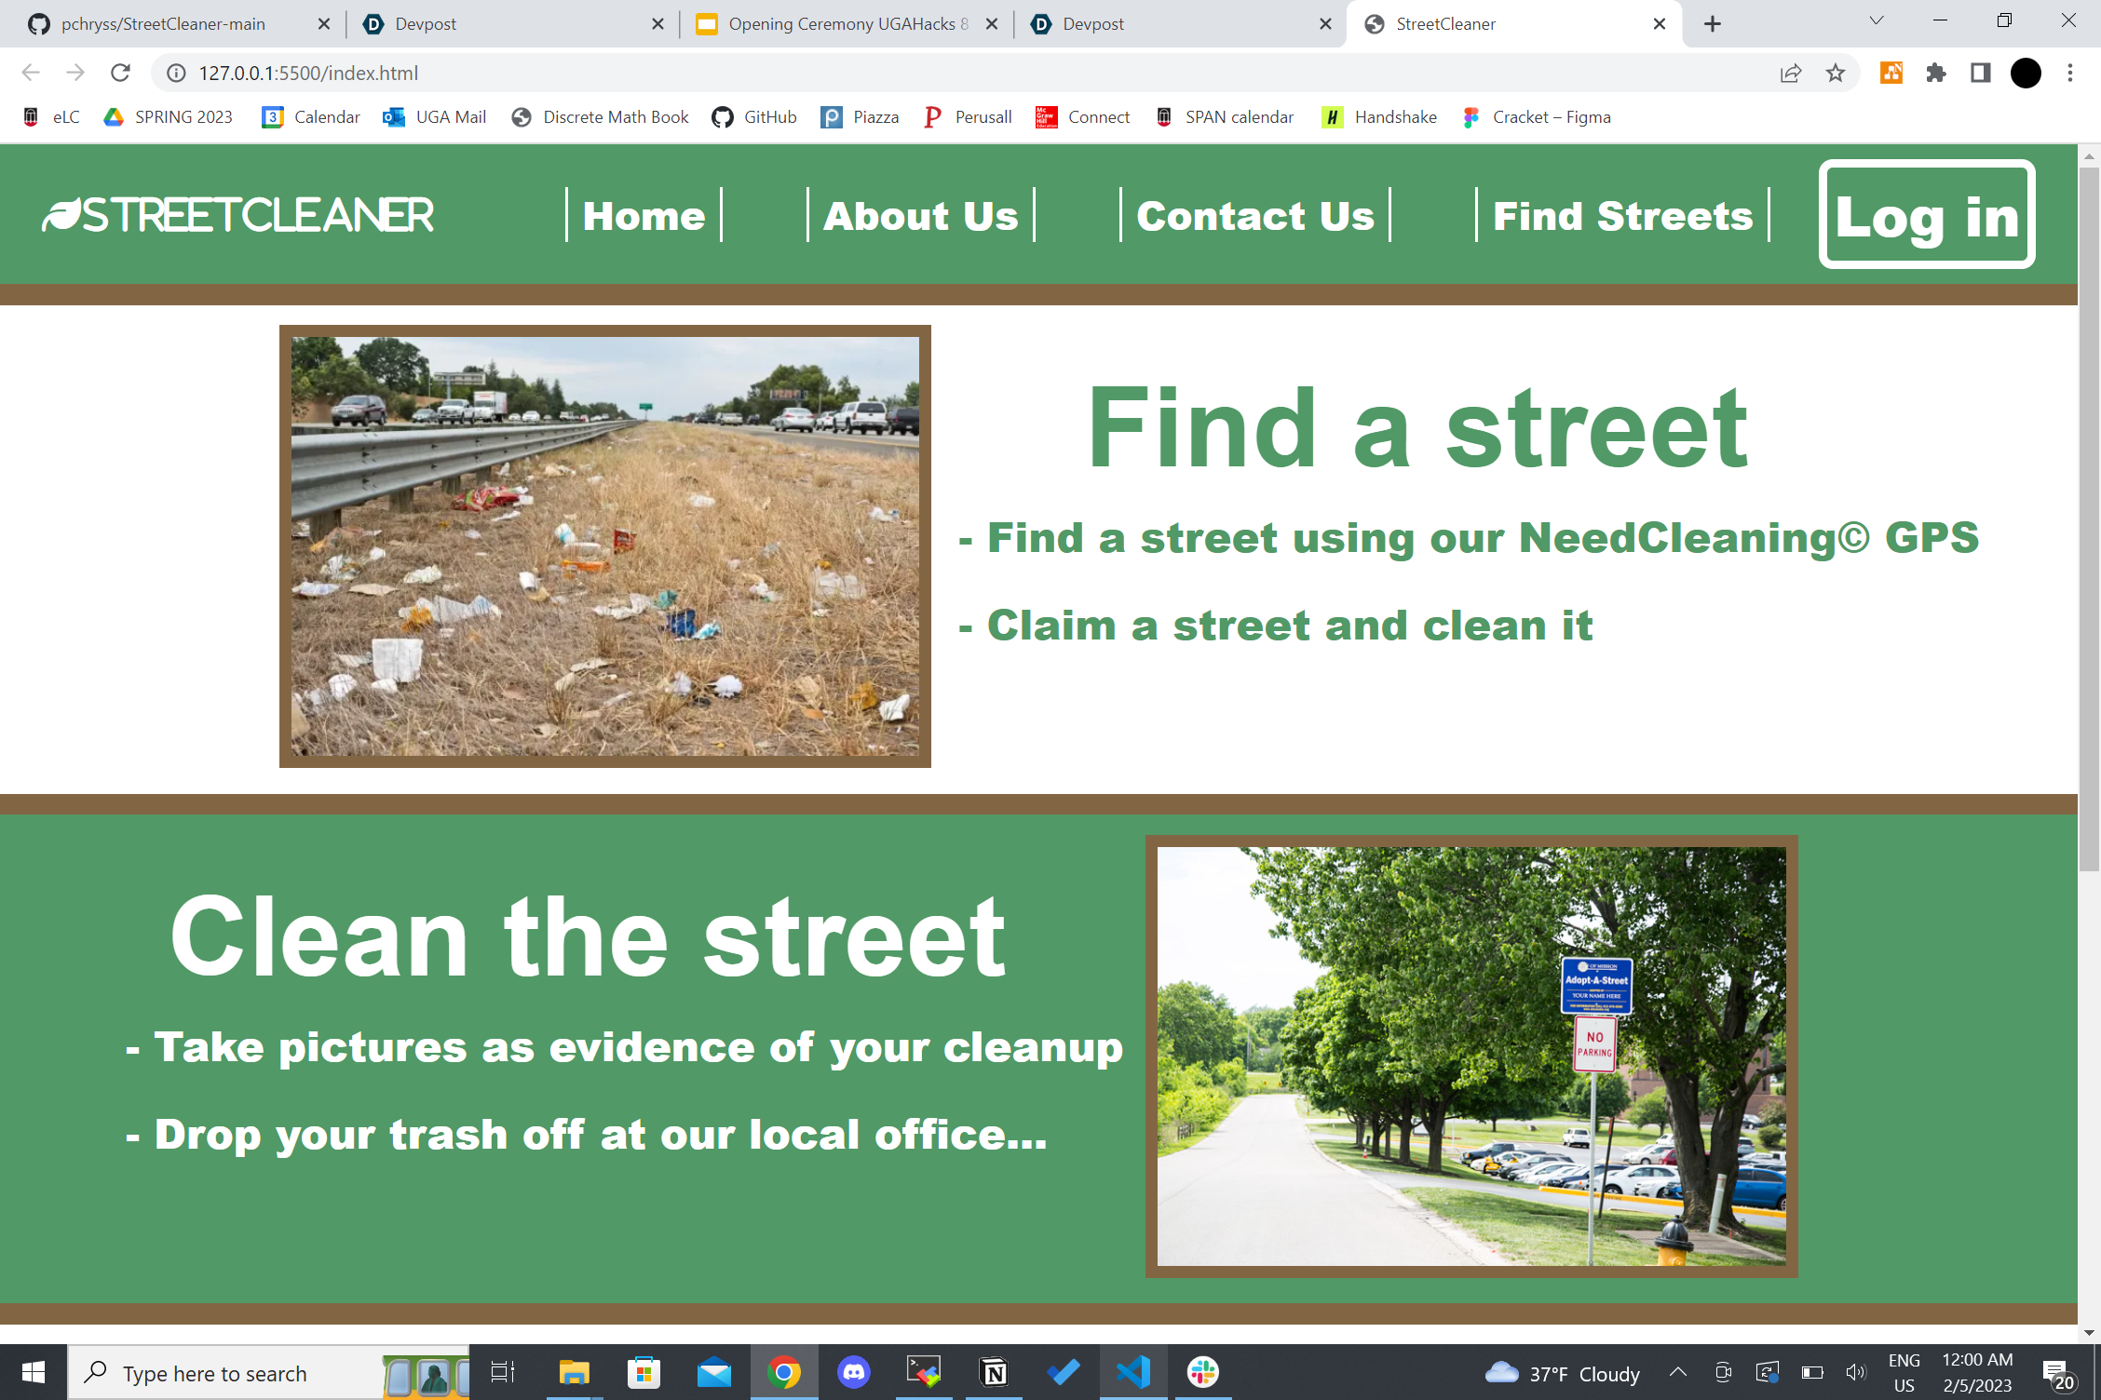The image size is (2101, 1400).
Task: Open the Chrome customization menu
Action: click(2070, 73)
